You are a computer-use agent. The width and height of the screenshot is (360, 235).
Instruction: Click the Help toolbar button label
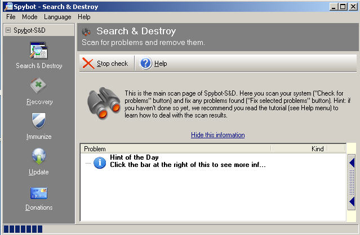(161, 64)
